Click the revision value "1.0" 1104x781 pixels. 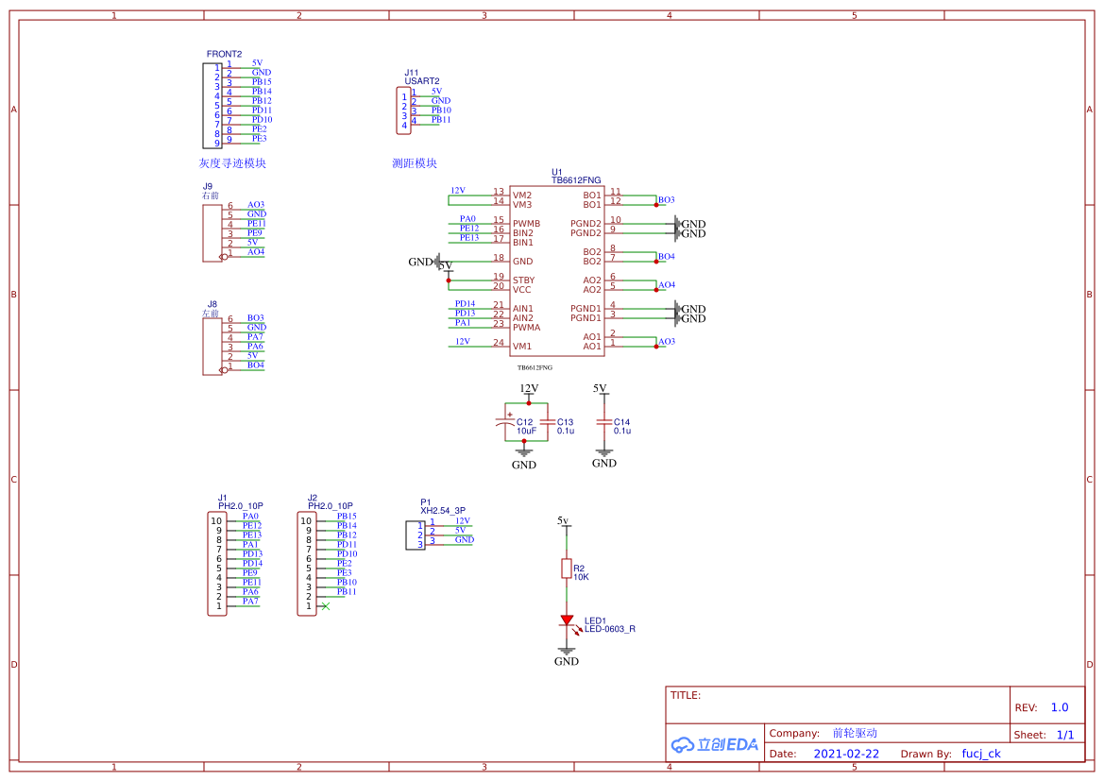click(1060, 707)
